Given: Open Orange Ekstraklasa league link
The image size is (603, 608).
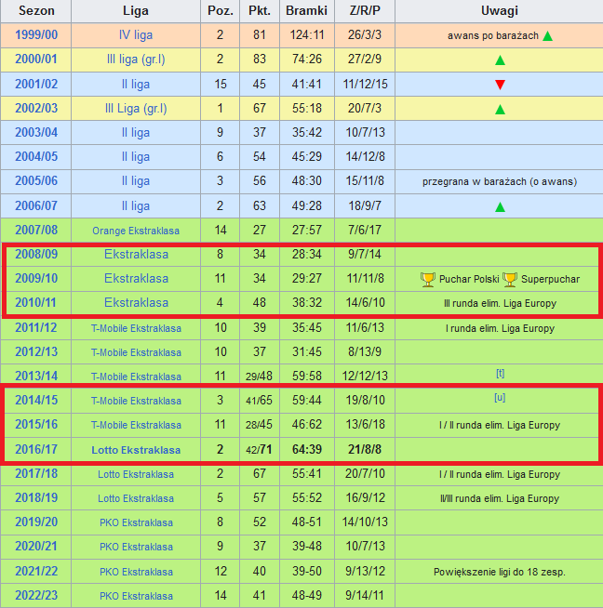Looking at the screenshot, I should coord(136,230).
